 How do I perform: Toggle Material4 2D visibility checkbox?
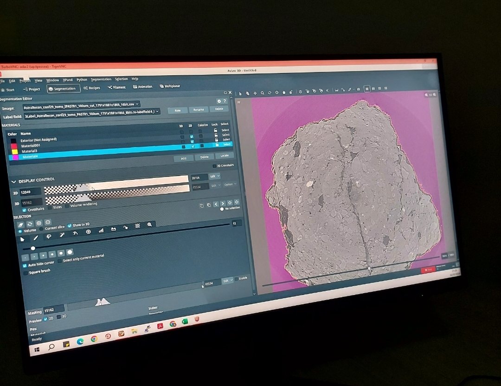point(193,146)
